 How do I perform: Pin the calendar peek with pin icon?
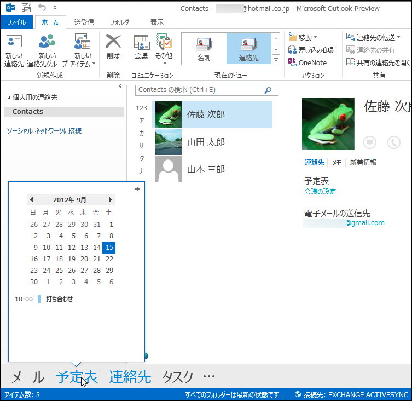tap(137, 189)
